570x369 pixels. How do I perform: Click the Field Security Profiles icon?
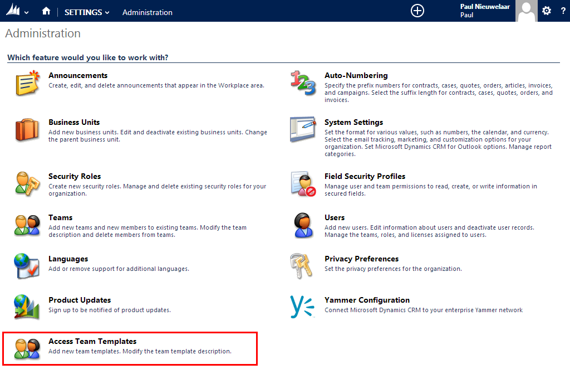(303, 184)
